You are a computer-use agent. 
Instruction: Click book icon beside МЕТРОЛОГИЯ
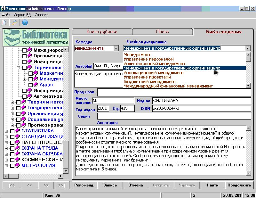17,165
